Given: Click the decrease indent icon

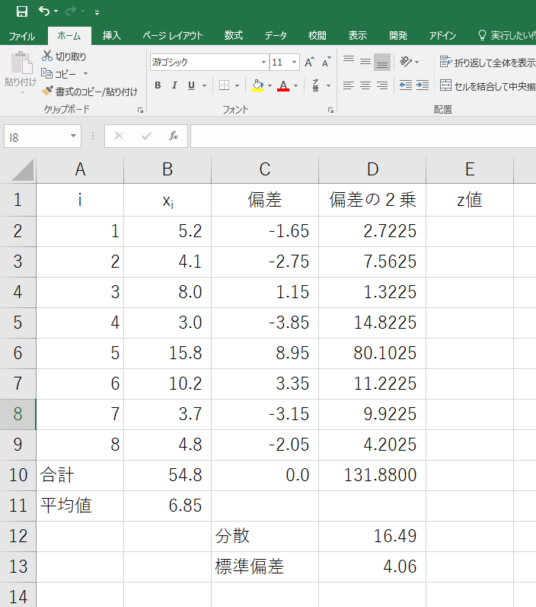Looking at the screenshot, I should point(405,85).
